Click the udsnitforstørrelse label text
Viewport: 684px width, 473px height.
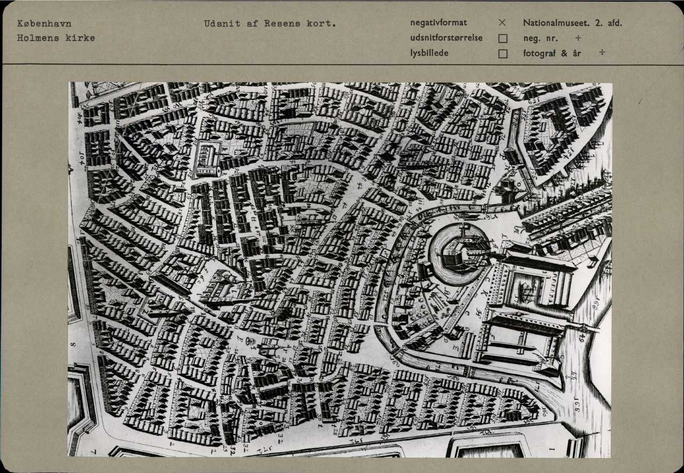click(x=446, y=38)
